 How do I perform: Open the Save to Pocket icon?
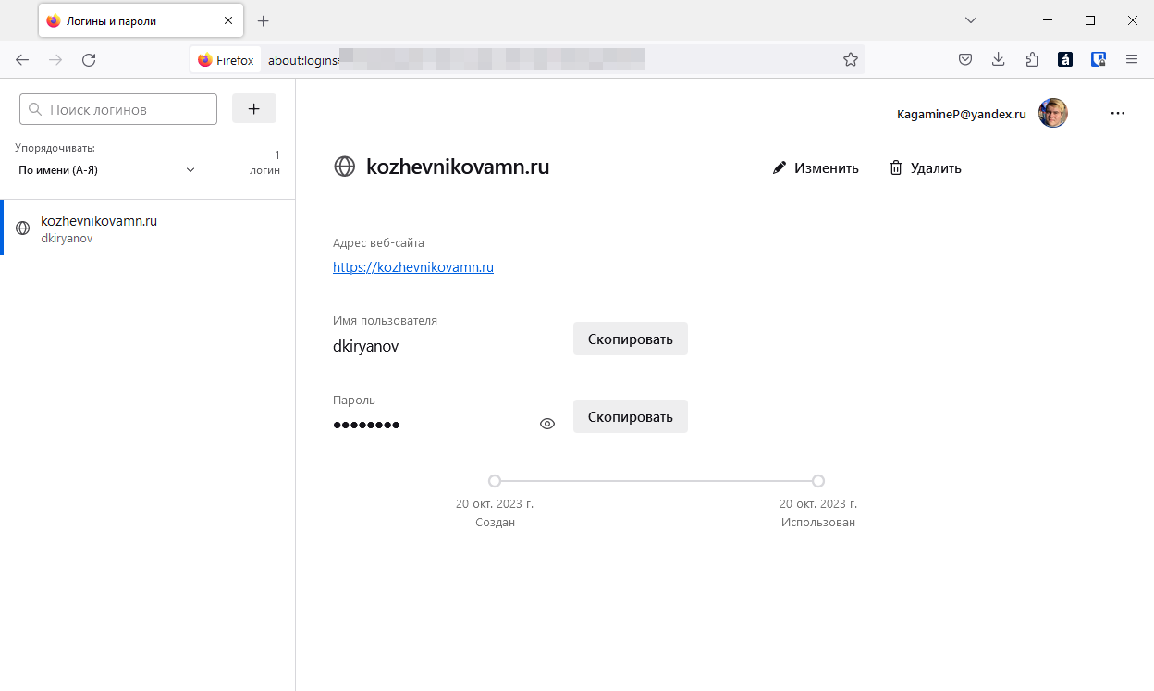pyautogui.click(x=964, y=59)
